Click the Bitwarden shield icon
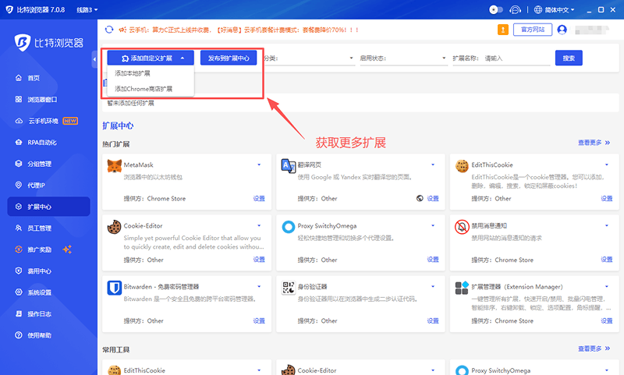This screenshot has width=624, height=375. (115, 288)
